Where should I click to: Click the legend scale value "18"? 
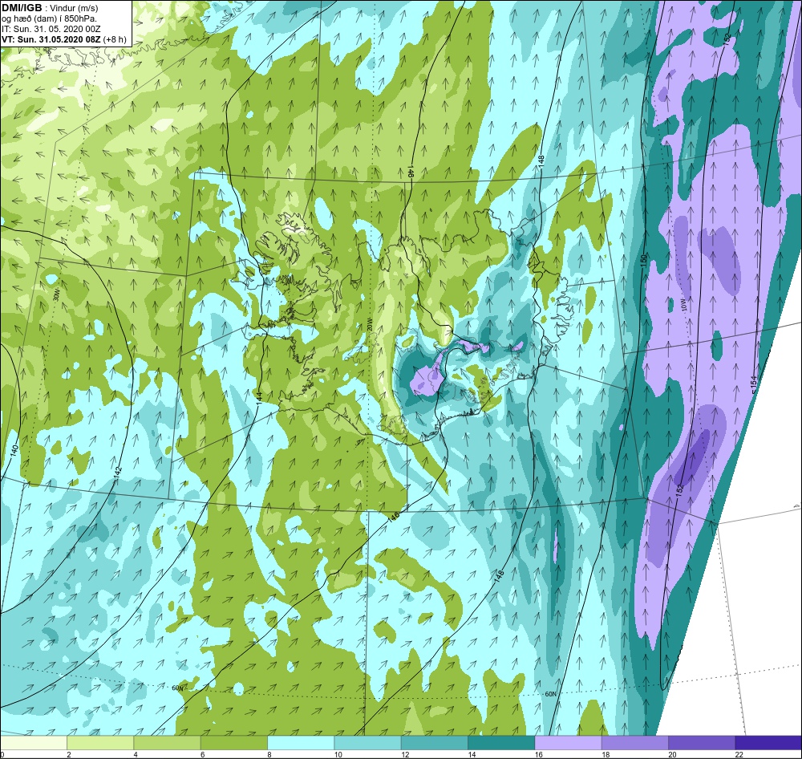[606, 754]
